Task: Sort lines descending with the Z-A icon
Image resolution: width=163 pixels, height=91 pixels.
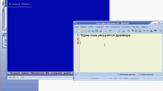Action: click(140, 31)
